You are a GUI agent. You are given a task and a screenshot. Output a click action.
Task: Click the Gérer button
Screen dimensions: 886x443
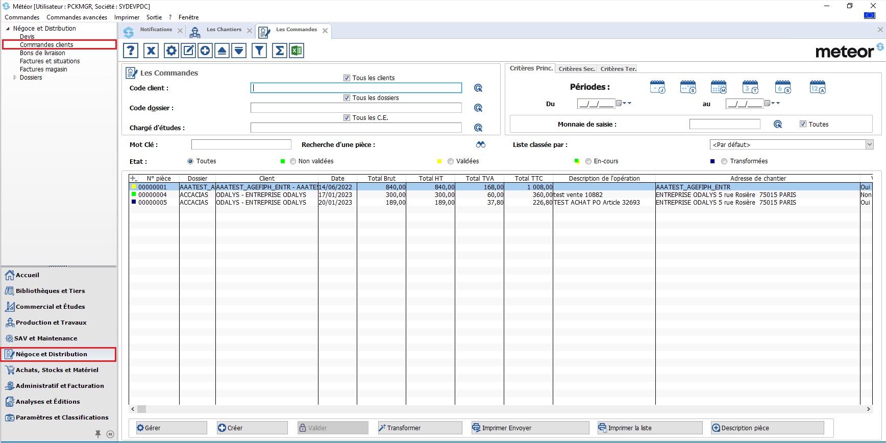171,428
